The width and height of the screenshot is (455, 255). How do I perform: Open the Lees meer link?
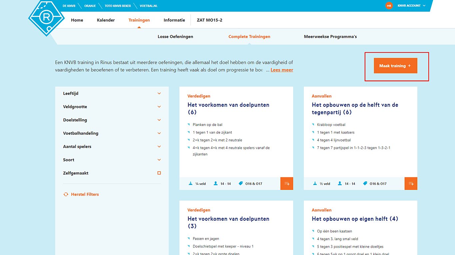(282, 70)
